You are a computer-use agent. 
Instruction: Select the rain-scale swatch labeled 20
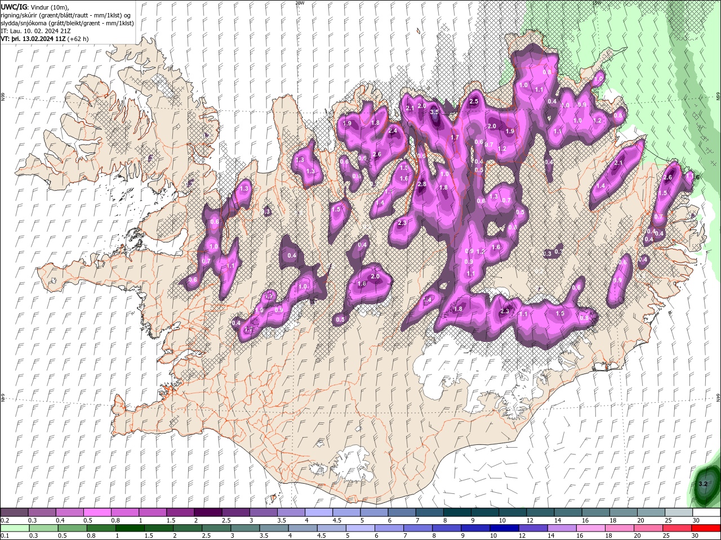(x=647, y=528)
